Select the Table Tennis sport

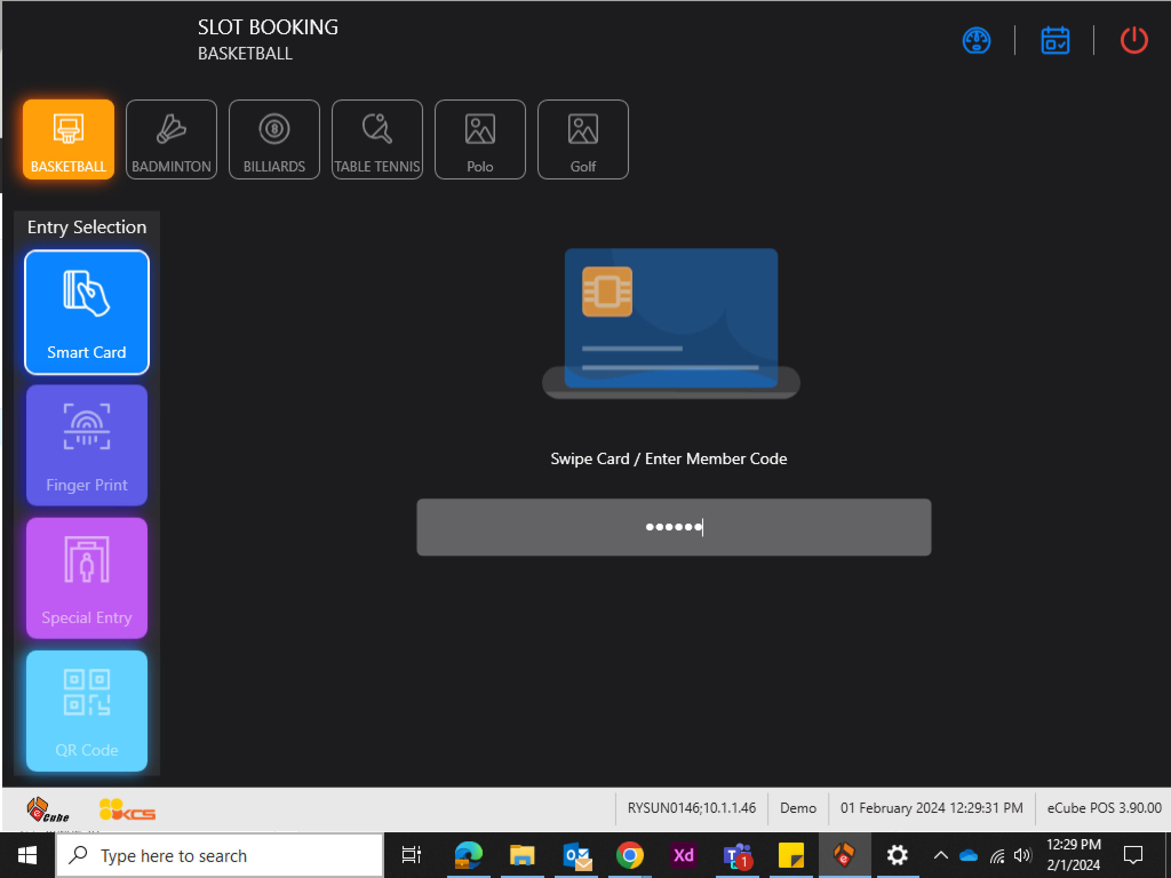377,139
